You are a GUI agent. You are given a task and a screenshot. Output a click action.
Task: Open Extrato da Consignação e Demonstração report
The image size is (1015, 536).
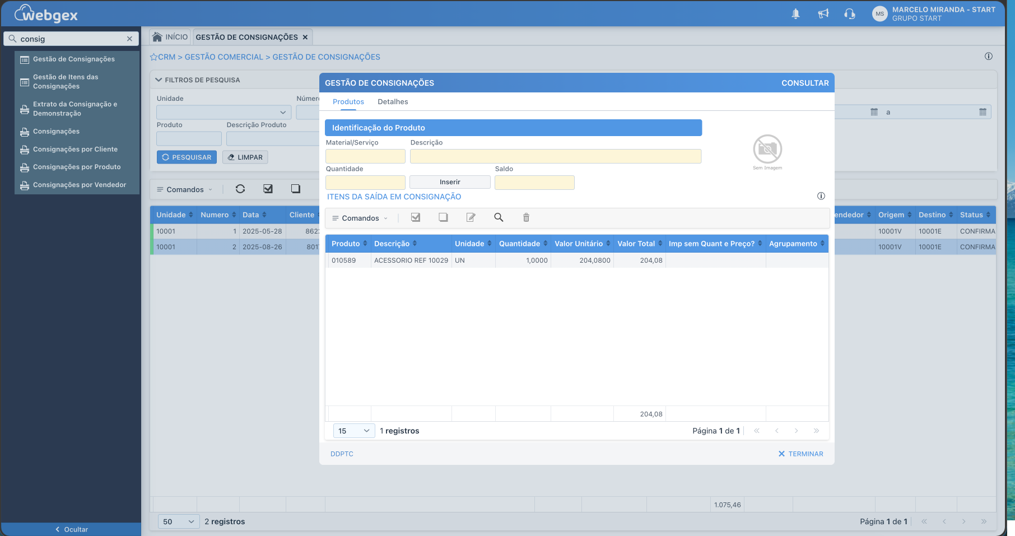75,109
